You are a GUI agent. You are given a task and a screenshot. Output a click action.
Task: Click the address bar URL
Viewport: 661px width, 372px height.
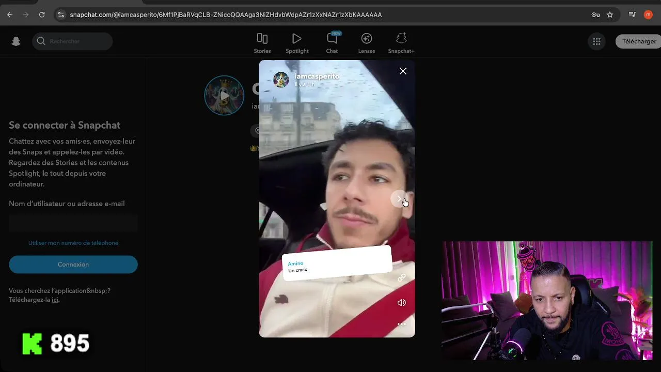click(226, 15)
